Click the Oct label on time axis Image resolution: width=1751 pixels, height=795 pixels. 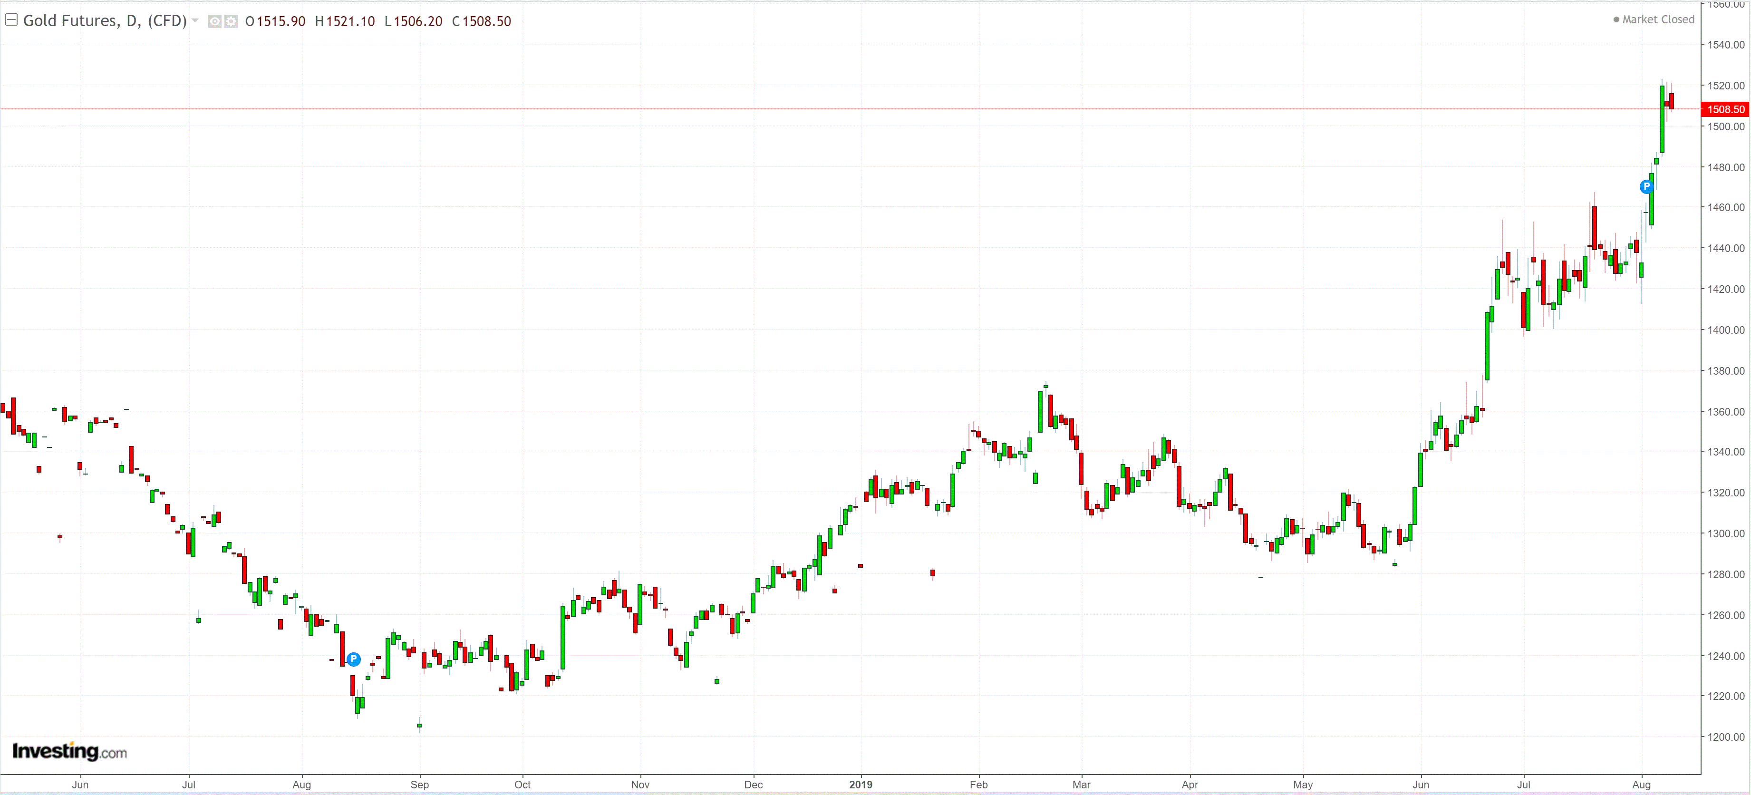pyautogui.click(x=522, y=784)
